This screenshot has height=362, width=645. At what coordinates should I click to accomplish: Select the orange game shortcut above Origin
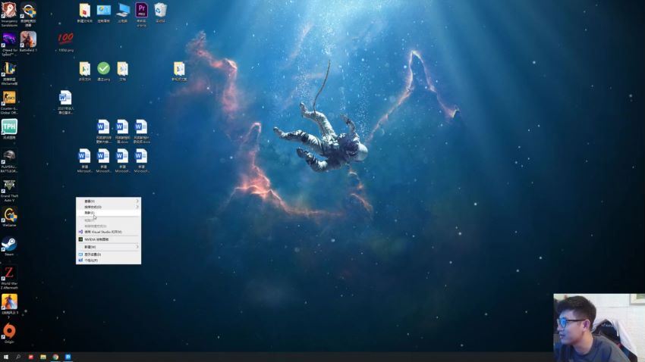(9, 307)
